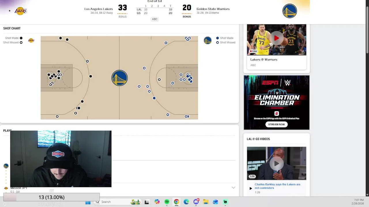This screenshot has height=207, width=369.
Task: Click the ABC broadcast badge
Action: [x=155, y=19]
